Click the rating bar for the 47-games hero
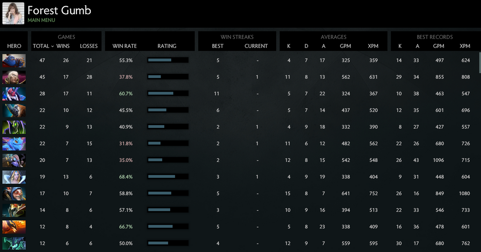Viewport: 481px width, 252px height. 168,60
